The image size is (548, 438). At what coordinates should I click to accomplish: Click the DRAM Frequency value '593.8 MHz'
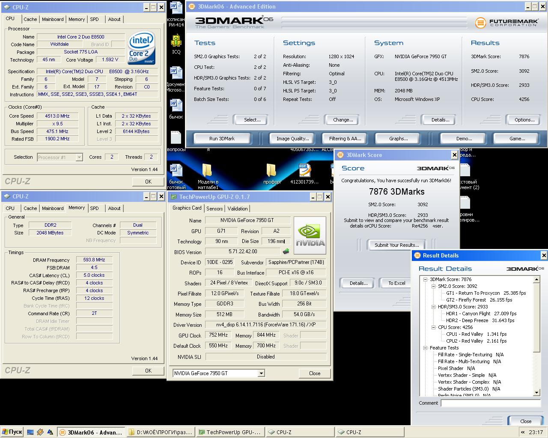(94, 260)
